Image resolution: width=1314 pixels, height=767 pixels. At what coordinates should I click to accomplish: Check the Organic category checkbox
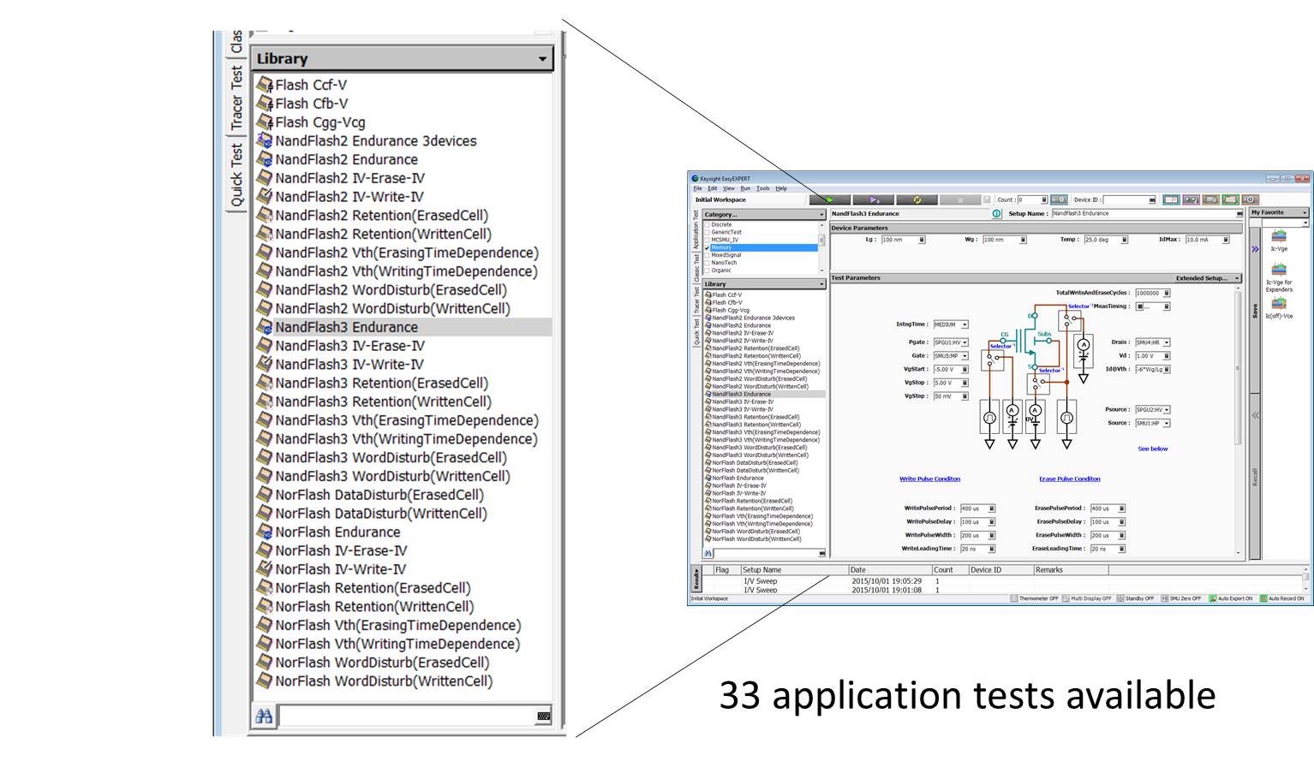707,270
